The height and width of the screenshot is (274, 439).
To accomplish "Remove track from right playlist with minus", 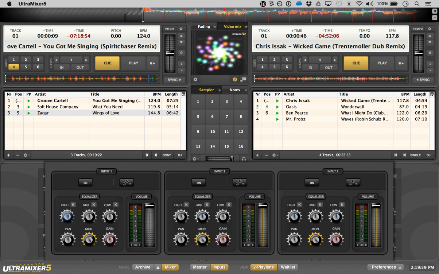I will [x=266, y=155].
